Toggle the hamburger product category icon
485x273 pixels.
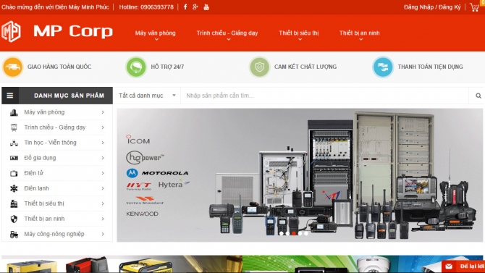10,96
